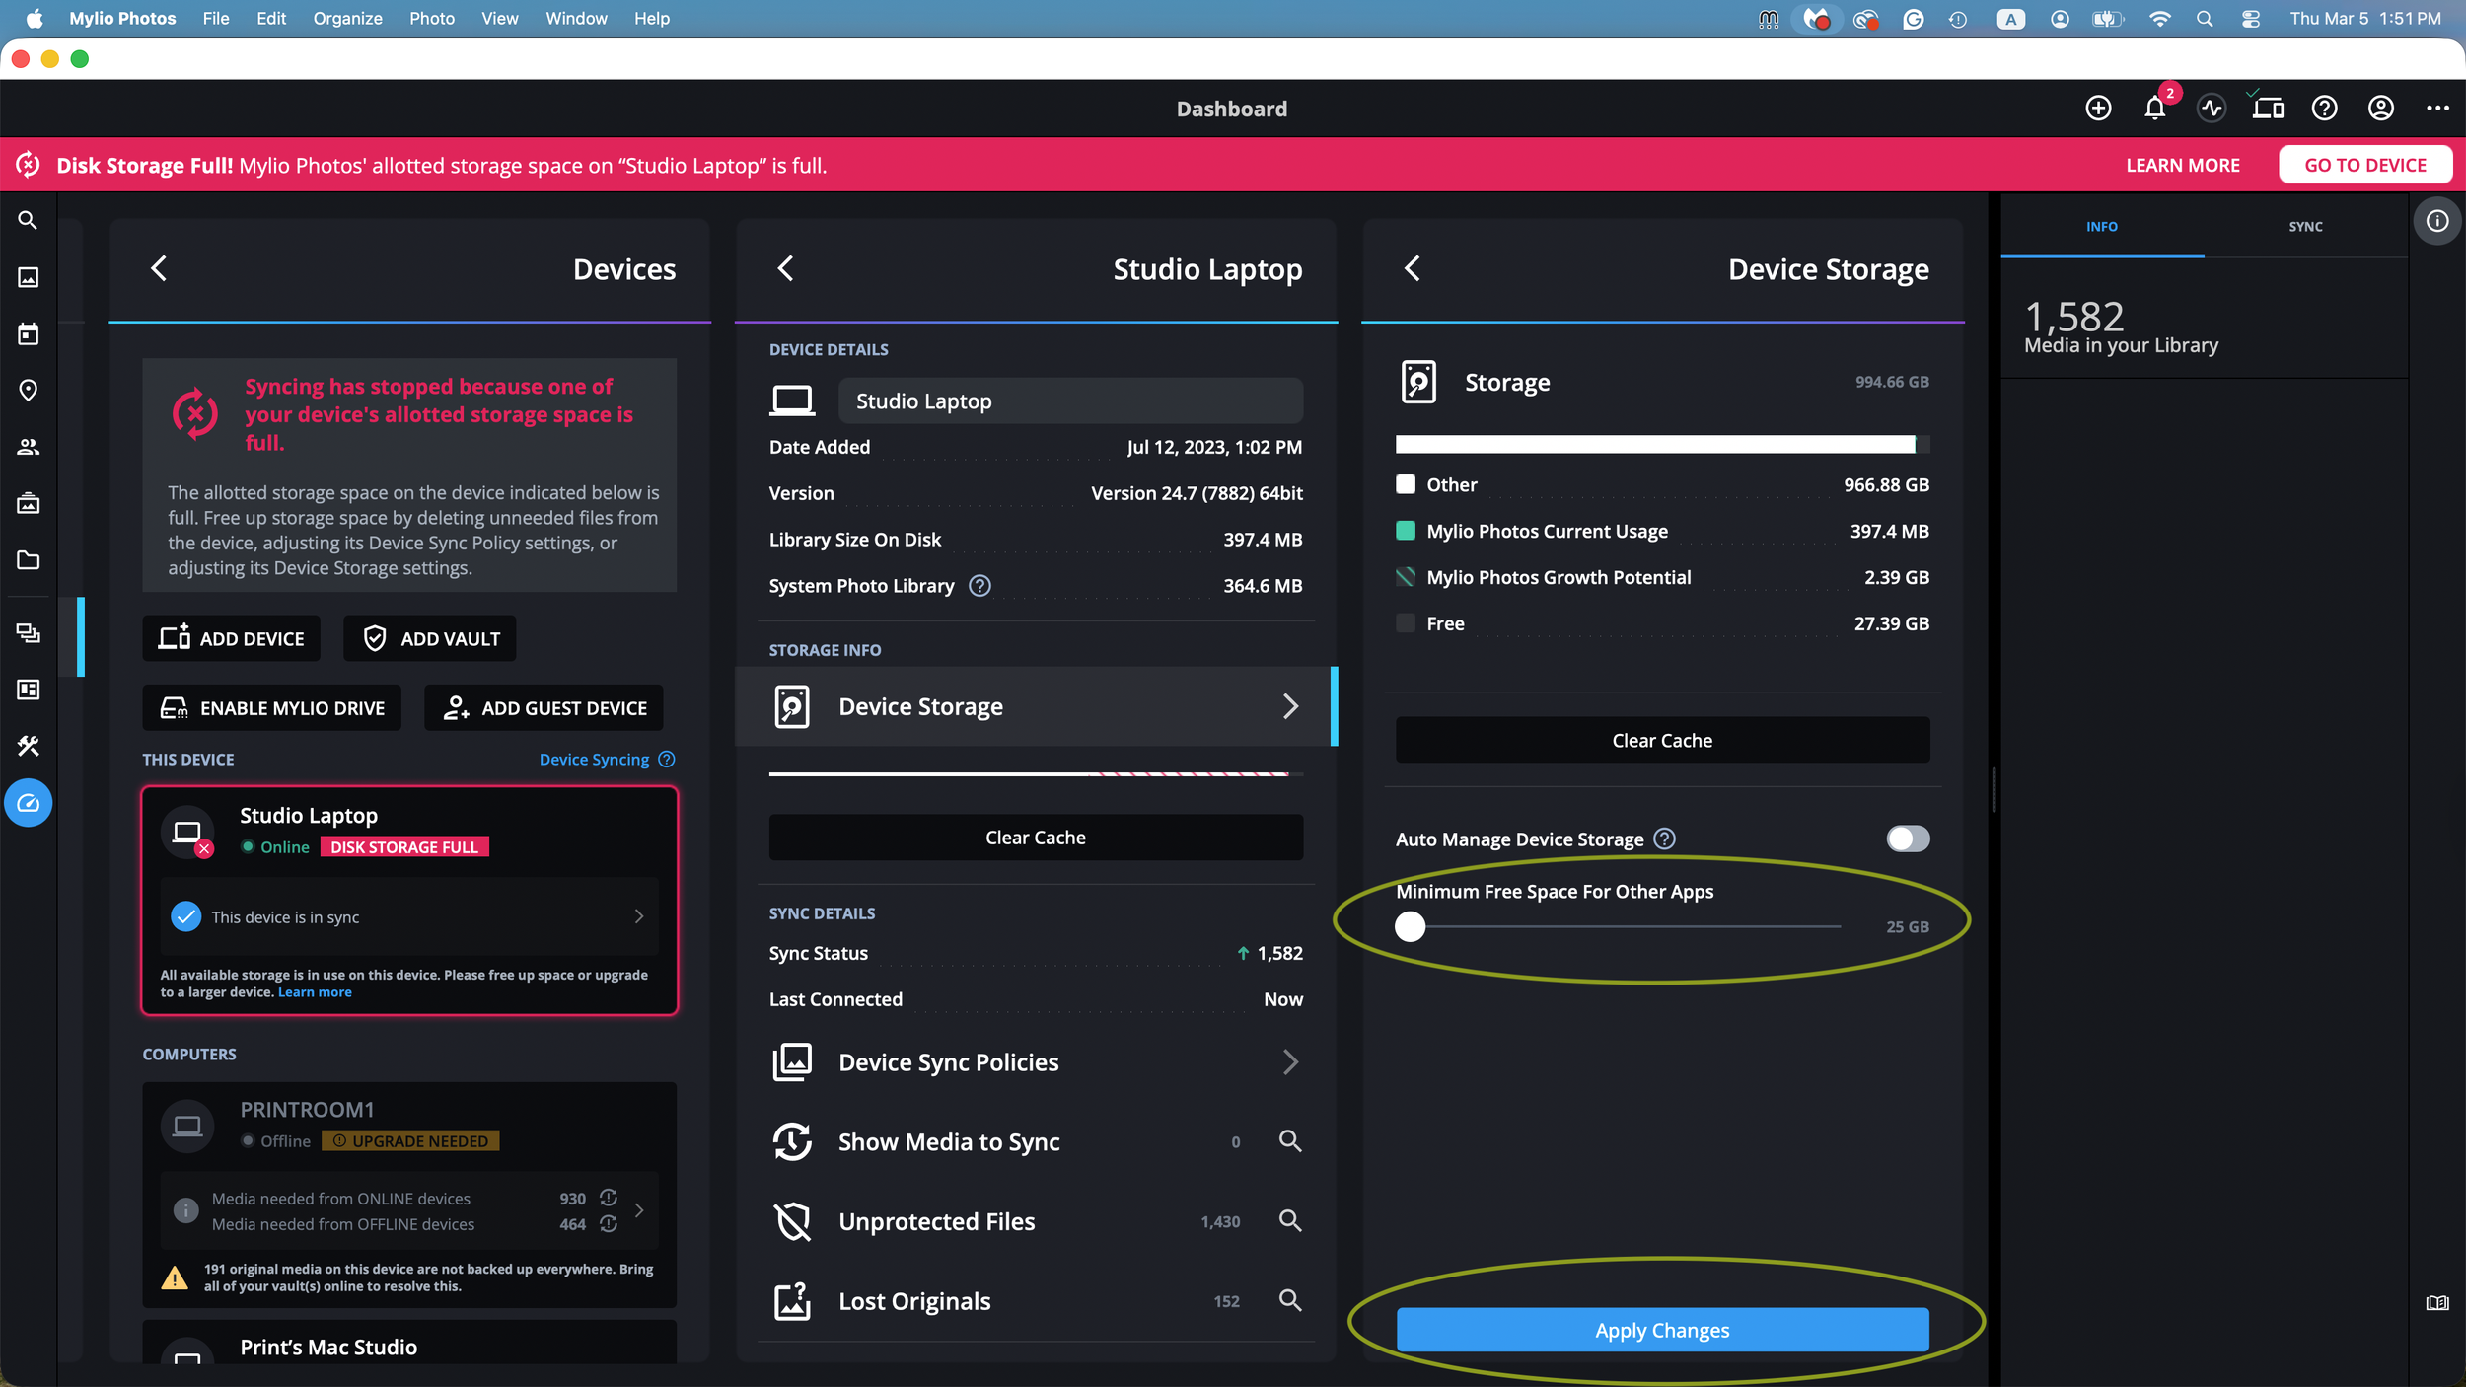The image size is (2466, 1387).
Task: Expand the Device Storage row chevron
Action: tap(1289, 706)
